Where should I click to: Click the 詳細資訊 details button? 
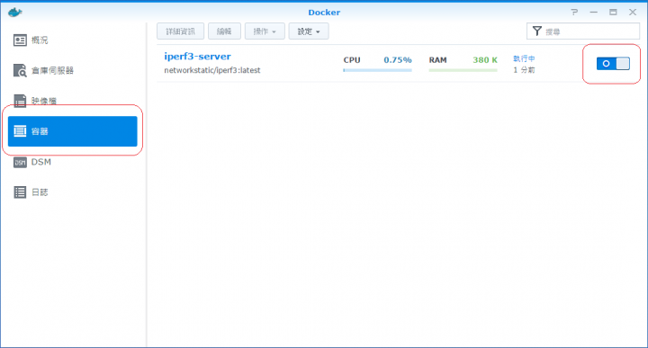tap(180, 31)
